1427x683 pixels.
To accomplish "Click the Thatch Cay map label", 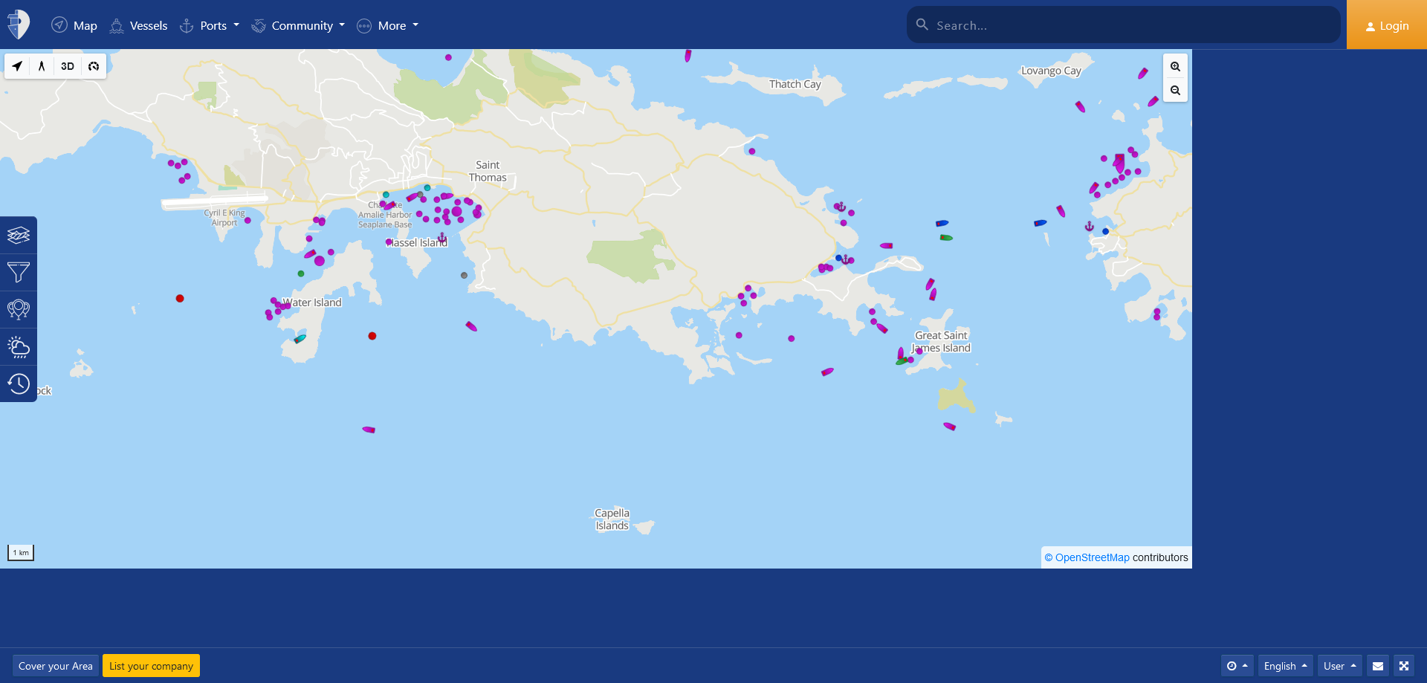I will coord(795,84).
